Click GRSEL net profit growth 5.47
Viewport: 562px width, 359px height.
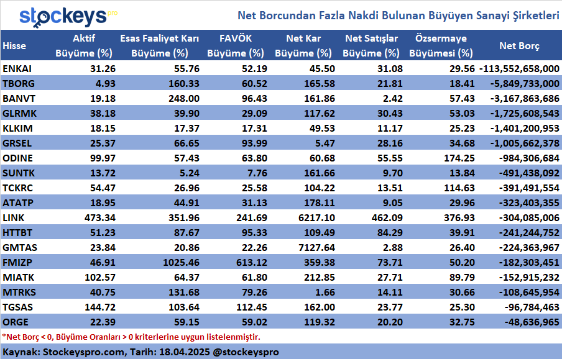(x=325, y=143)
